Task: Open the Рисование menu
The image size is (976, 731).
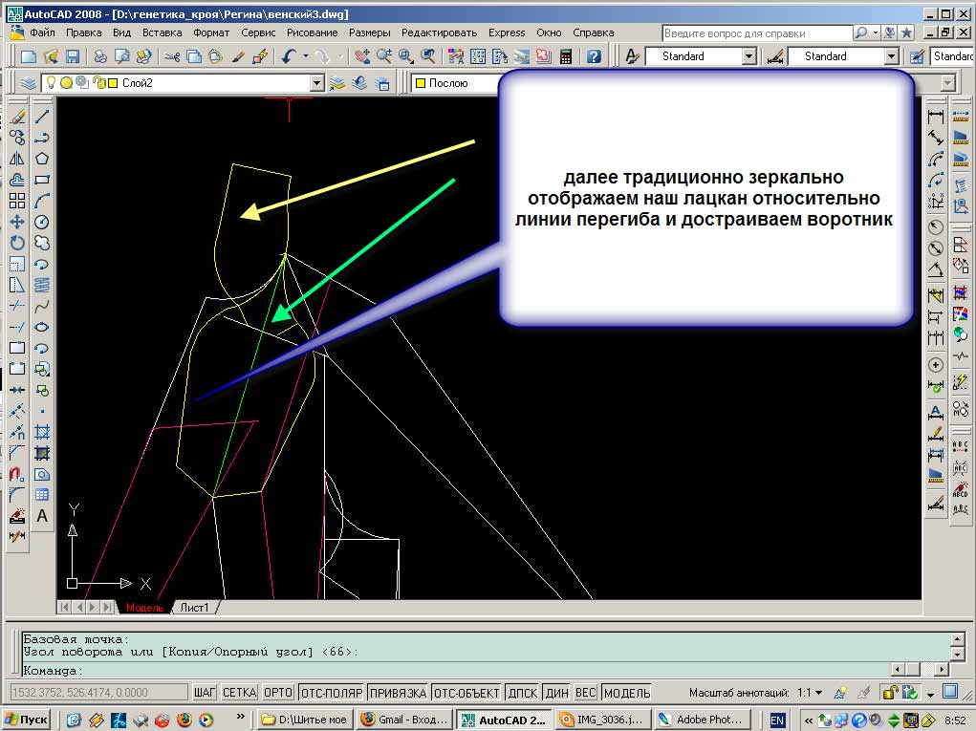Action: click(x=312, y=32)
